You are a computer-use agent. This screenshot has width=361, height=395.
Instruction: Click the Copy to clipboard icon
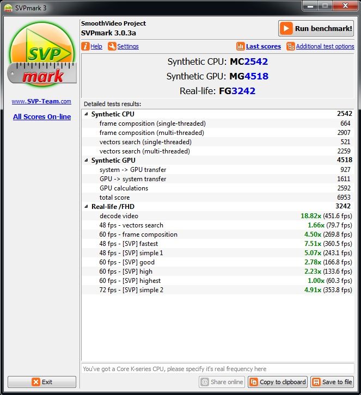[254, 382]
